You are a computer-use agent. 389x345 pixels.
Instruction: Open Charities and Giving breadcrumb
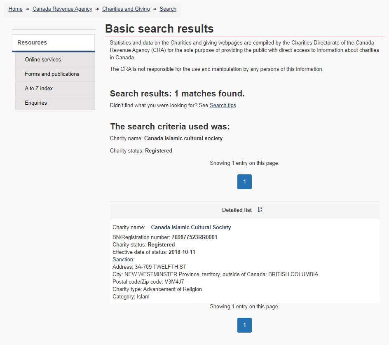point(126,9)
